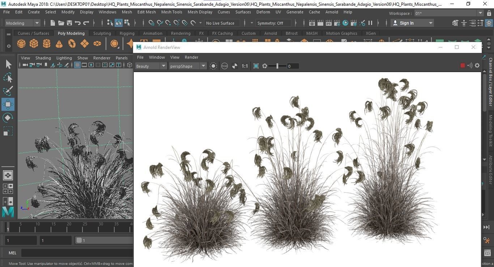This screenshot has width=494, height=267.
Task: Click the Redo arrow icon
Action: [x=86, y=23]
